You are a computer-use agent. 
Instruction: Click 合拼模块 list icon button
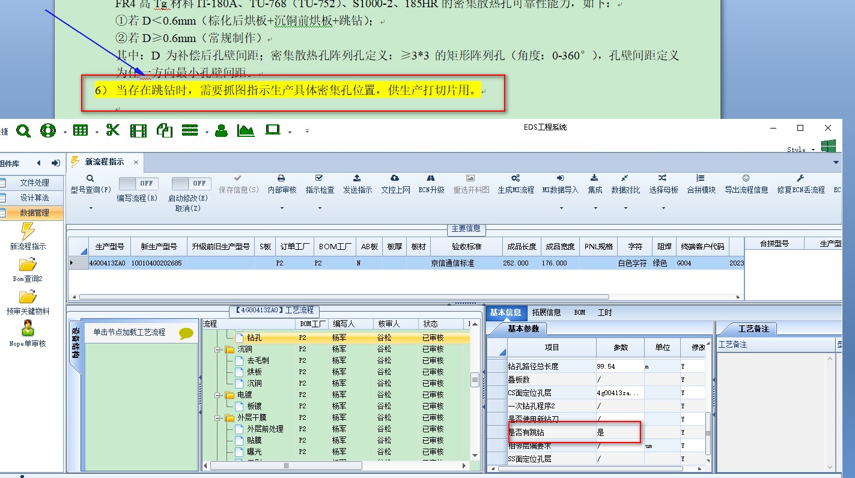[701, 184]
